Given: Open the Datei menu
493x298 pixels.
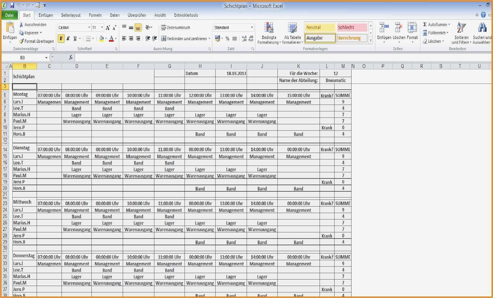Looking at the screenshot, I should pos(9,15).
